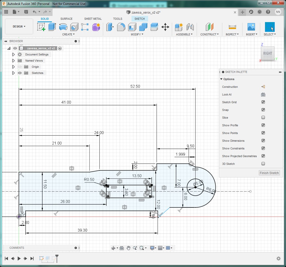Viewport: 286px width, 267px height.
Task: Click the Fillet tool in Modify
Action: pyautogui.click(x=121, y=27)
